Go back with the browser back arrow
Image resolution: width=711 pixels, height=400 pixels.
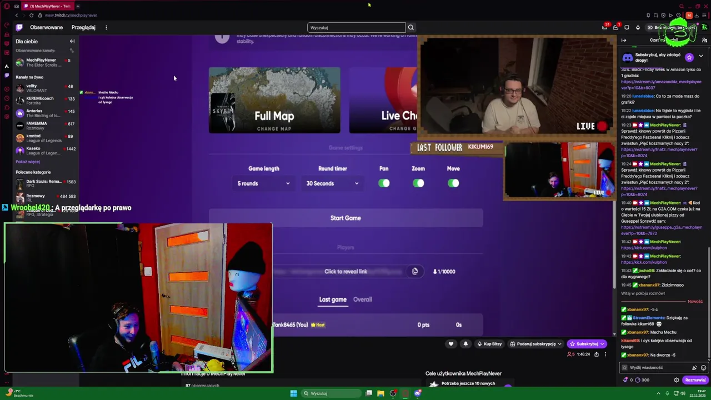17,15
